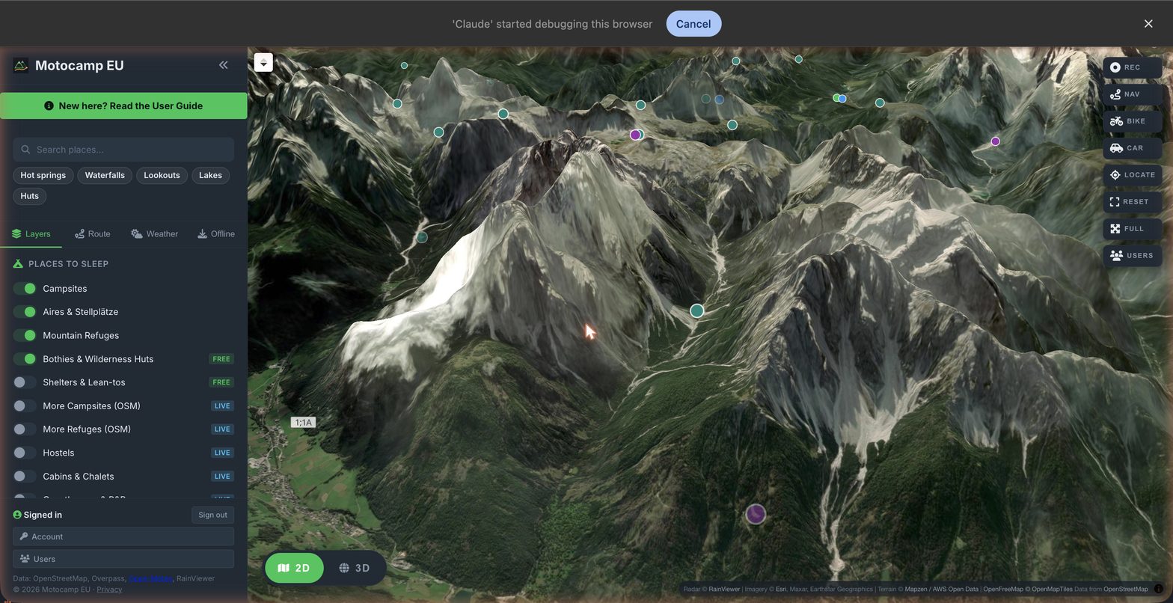1173x603 pixels.
Task: Click the REC record track button
Action: pos(1132,67)
